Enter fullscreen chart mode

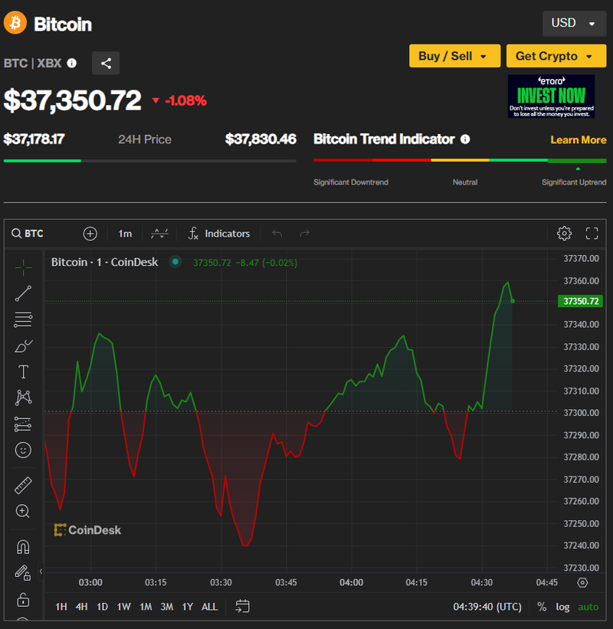click(592, 234)
